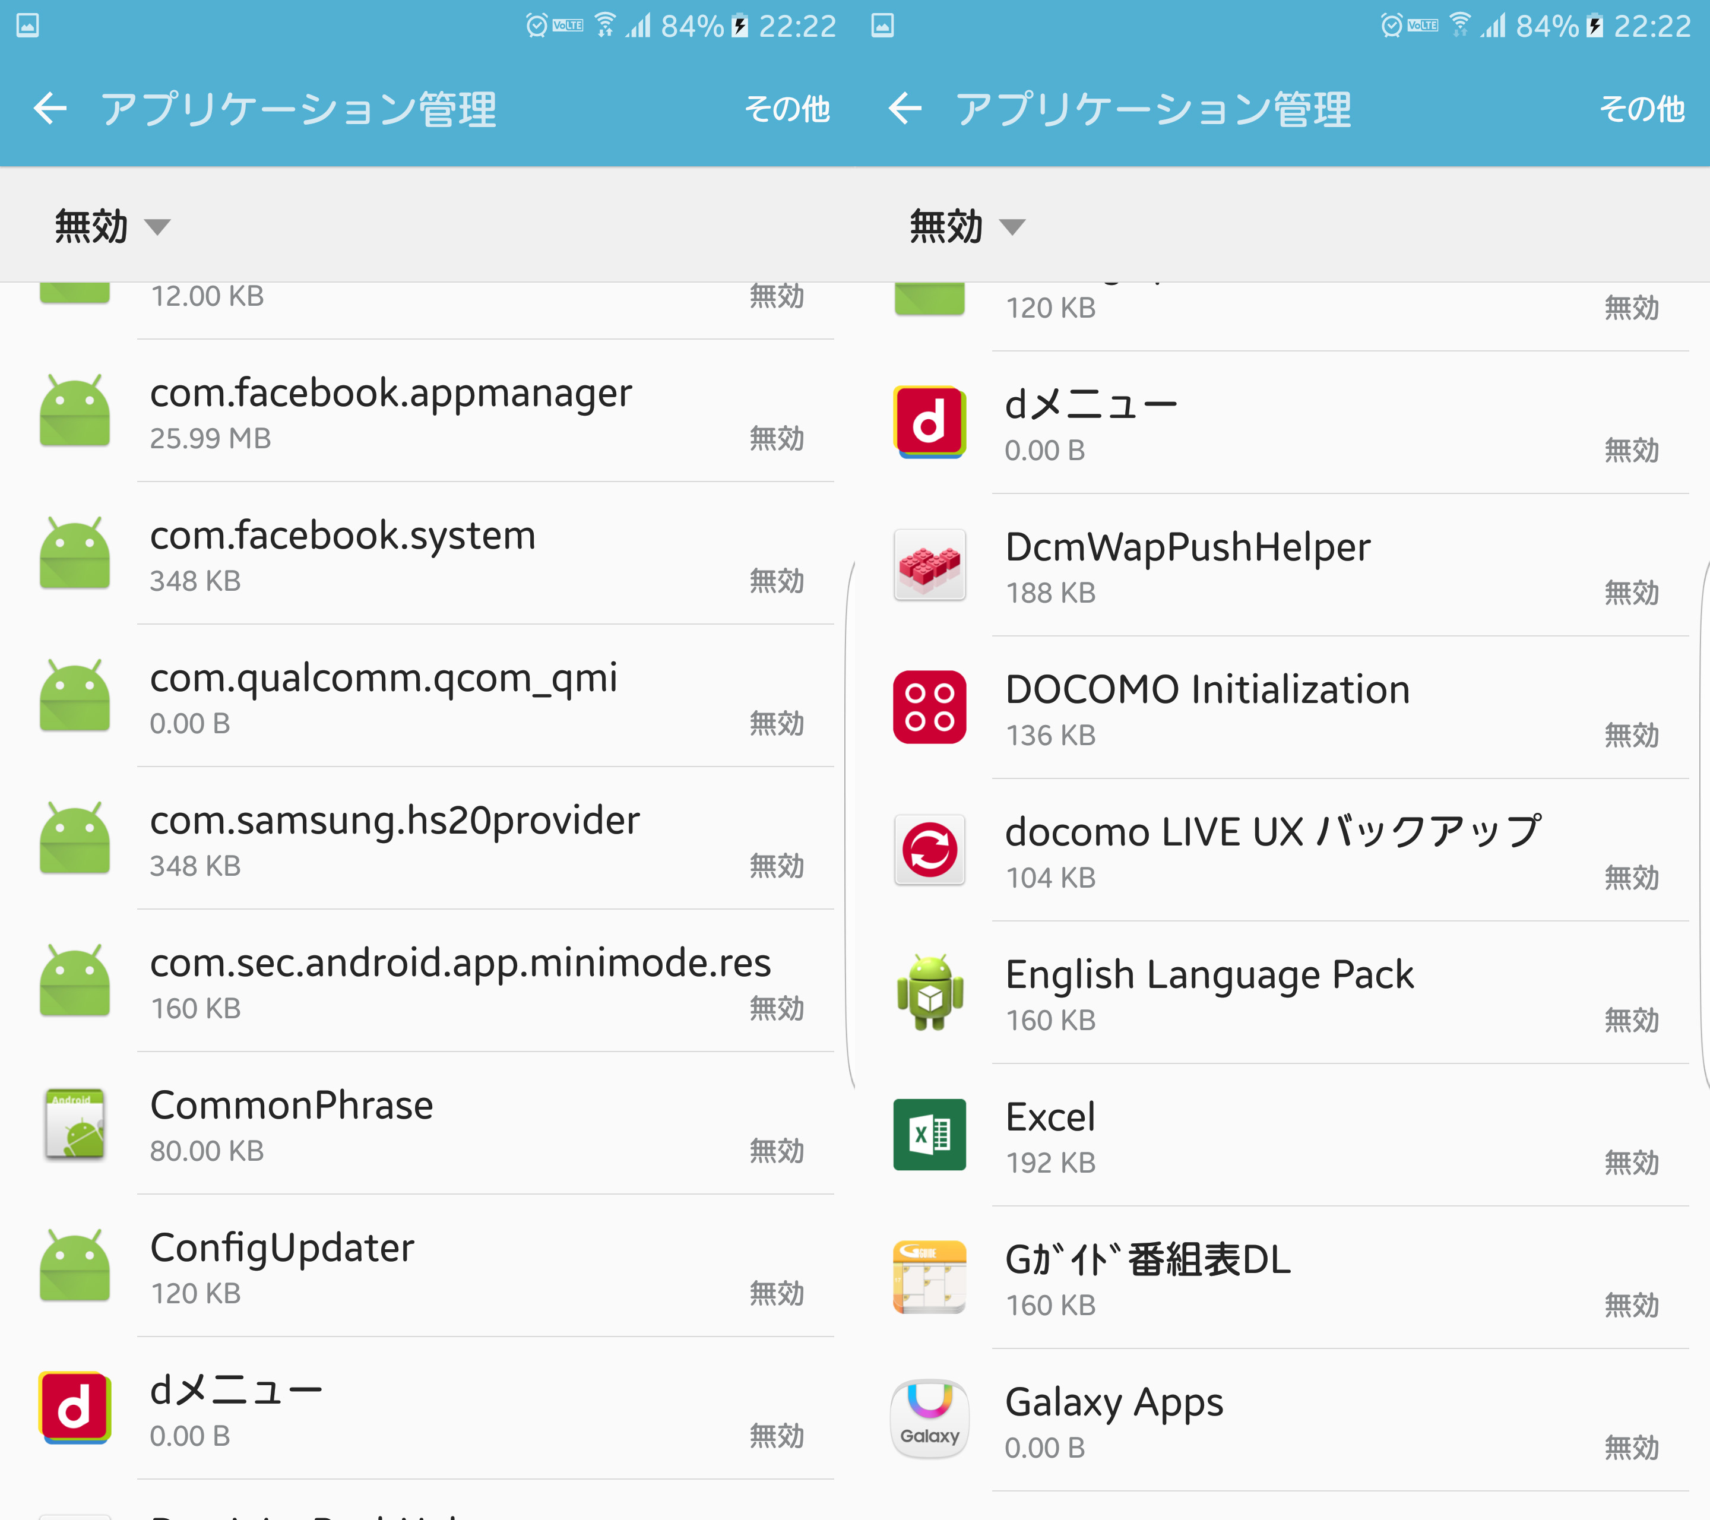
Task: Tap アプリケーション管理 title in the left screen
Action: [299, 109]
